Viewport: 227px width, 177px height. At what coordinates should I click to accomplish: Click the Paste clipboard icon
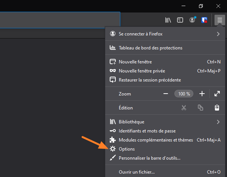pos(217,108)
